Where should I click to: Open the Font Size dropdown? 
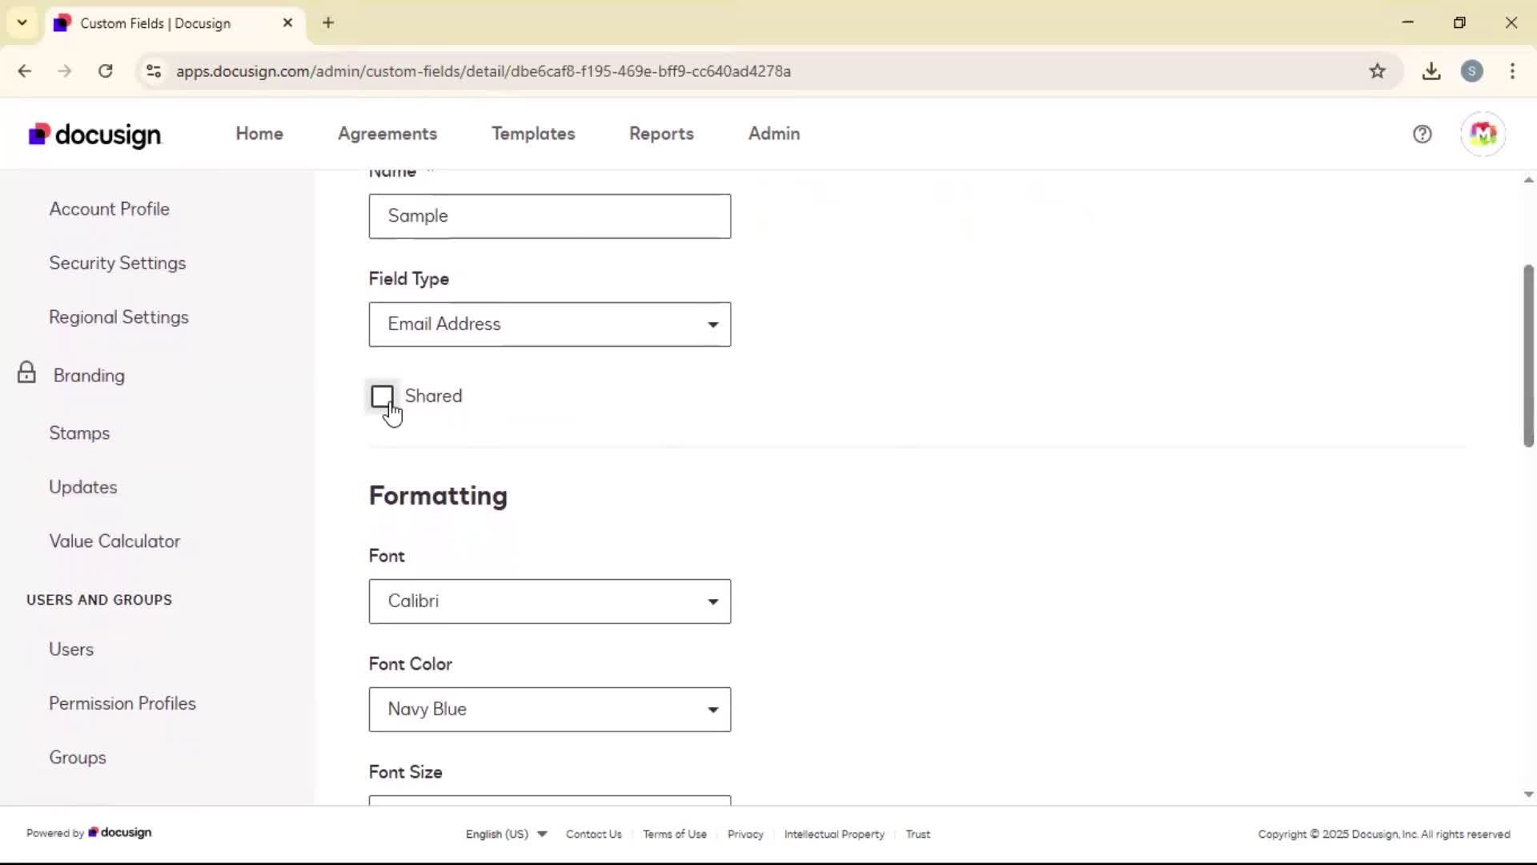549,800
